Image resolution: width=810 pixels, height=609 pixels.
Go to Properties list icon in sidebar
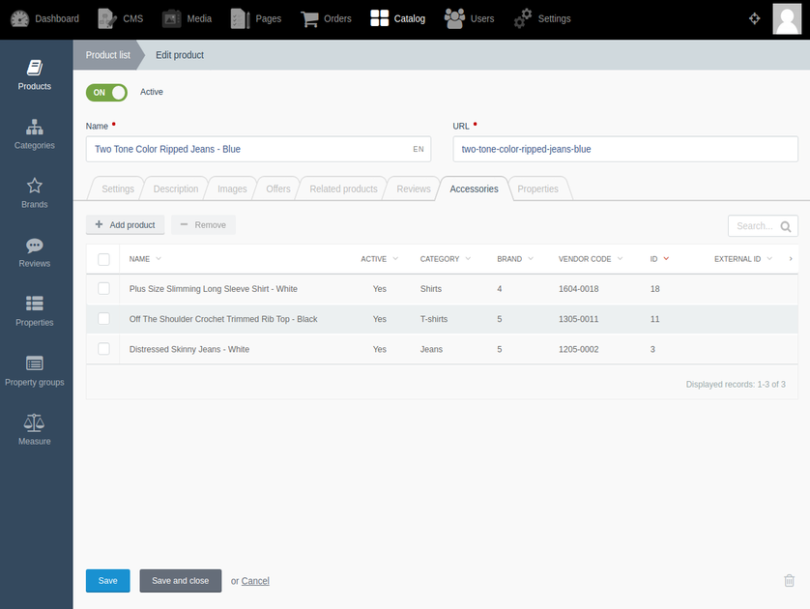(35, 304)
